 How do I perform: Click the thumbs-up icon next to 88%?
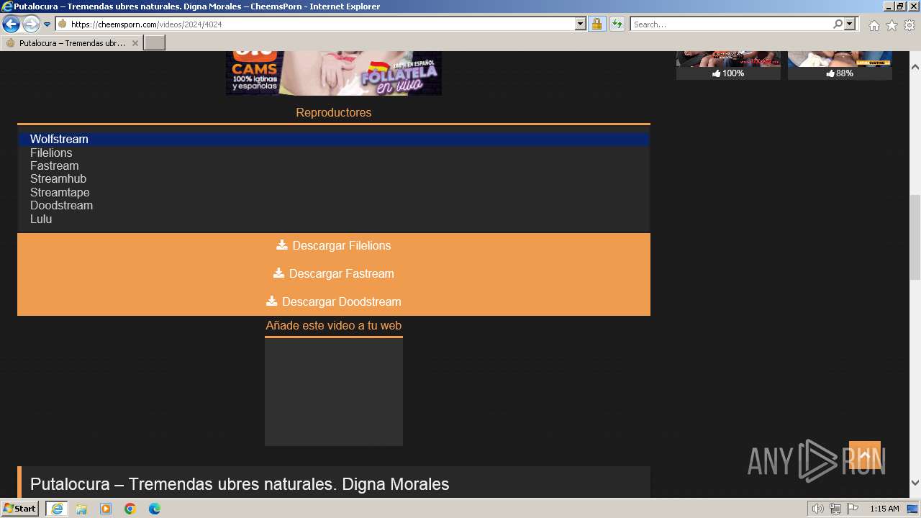830,73
